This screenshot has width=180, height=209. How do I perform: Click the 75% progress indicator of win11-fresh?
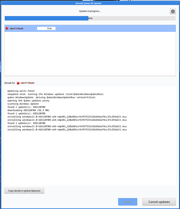[x=46, y=28]
